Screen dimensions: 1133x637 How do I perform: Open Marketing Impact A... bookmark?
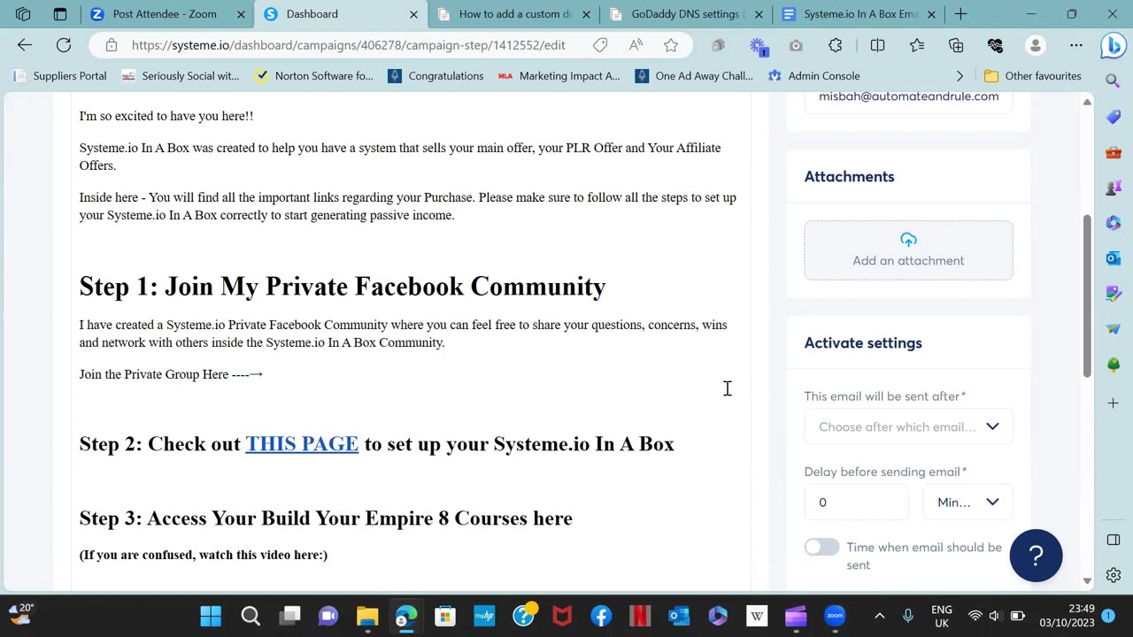[x=559, y=76]
